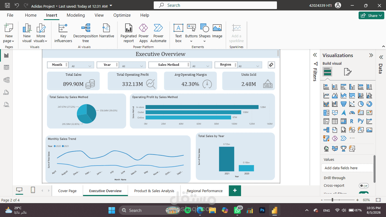Select the Donut chart visualization type
Screen dimensions: 386x217
pos(369,104)
